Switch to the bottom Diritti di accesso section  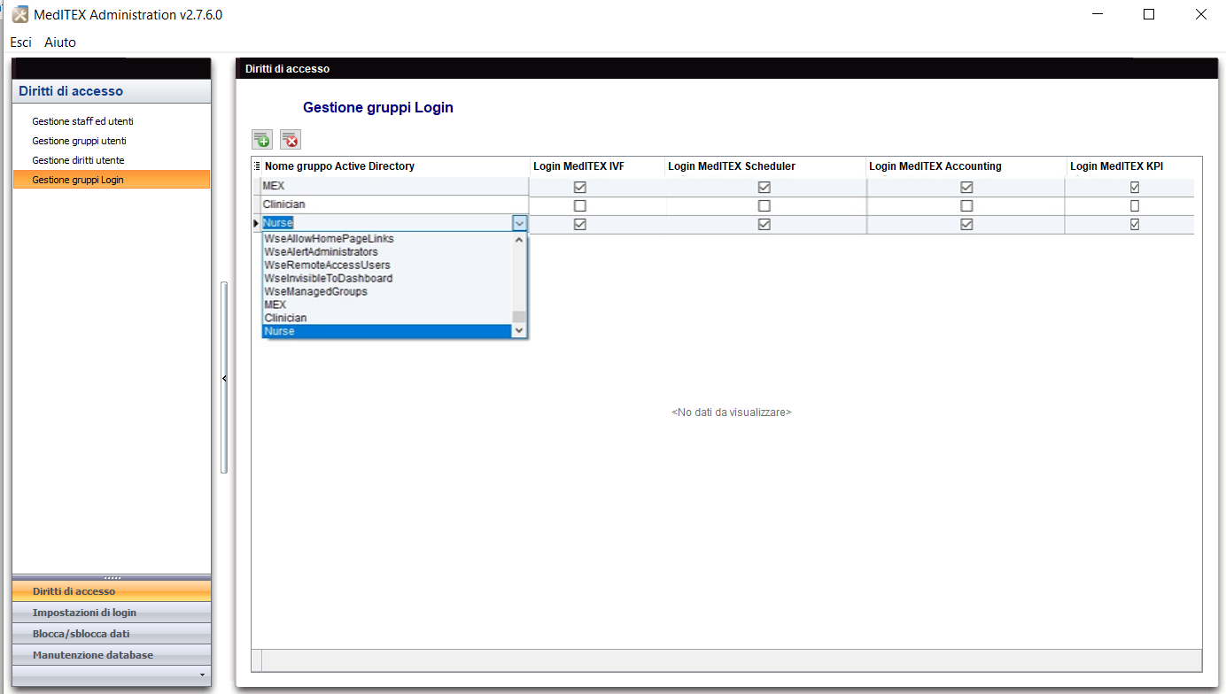coord(112,591)
